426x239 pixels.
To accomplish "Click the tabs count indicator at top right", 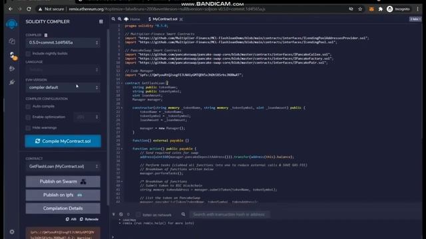I will [415, 19].
